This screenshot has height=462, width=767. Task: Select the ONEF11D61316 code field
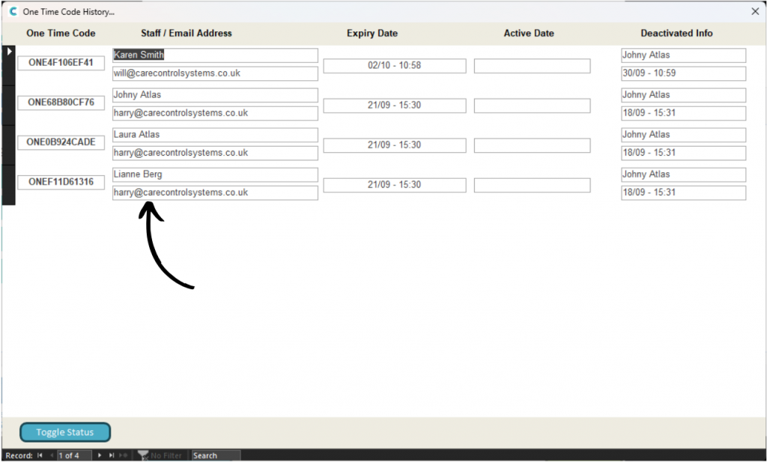coord(61,182)
